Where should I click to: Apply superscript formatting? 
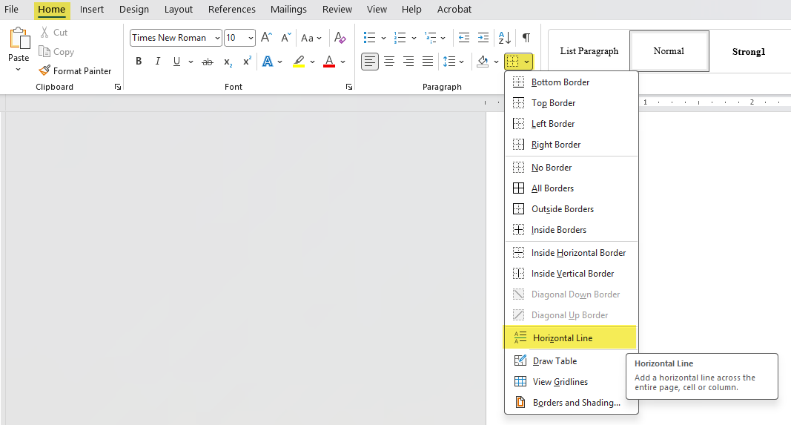coord(247,62)
